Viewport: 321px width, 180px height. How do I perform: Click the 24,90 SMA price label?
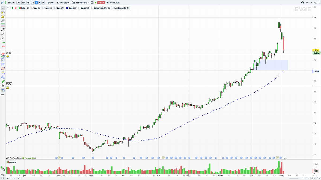pos(316,71)
